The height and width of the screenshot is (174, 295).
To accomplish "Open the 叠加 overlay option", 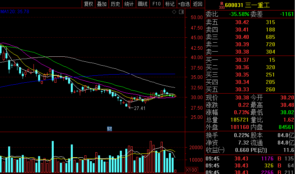I will pyautogui.click(x=102, y=4).
